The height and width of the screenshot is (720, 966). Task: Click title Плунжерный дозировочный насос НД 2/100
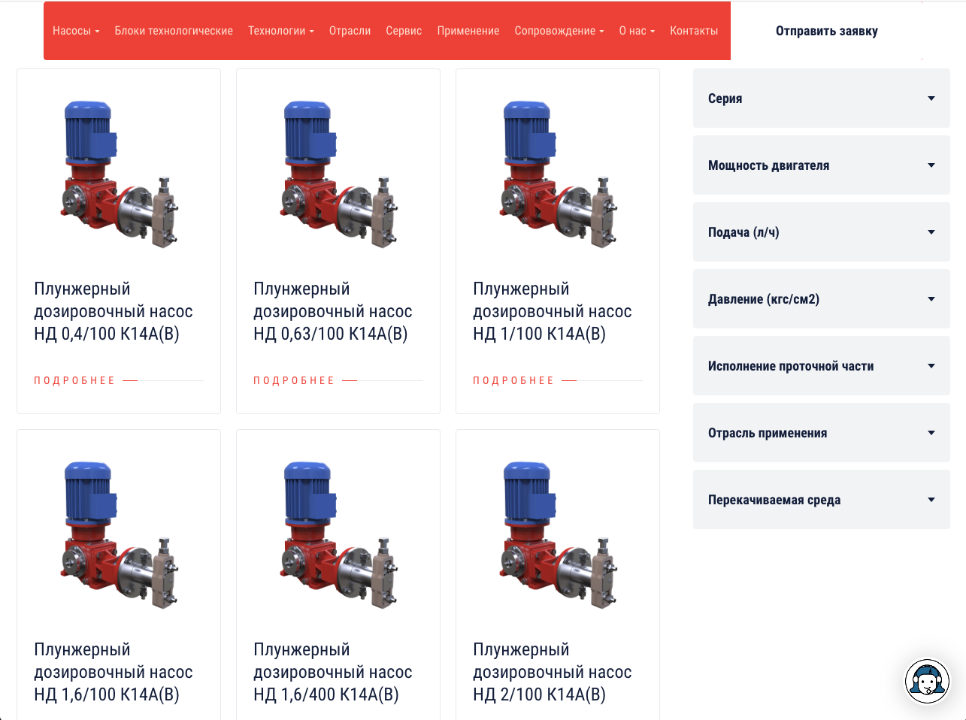click(553, 672)
